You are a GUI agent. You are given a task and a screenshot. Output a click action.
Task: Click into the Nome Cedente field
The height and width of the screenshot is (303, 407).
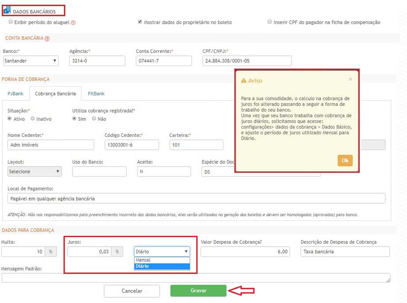pyautogui.click(x=51, y=145)
